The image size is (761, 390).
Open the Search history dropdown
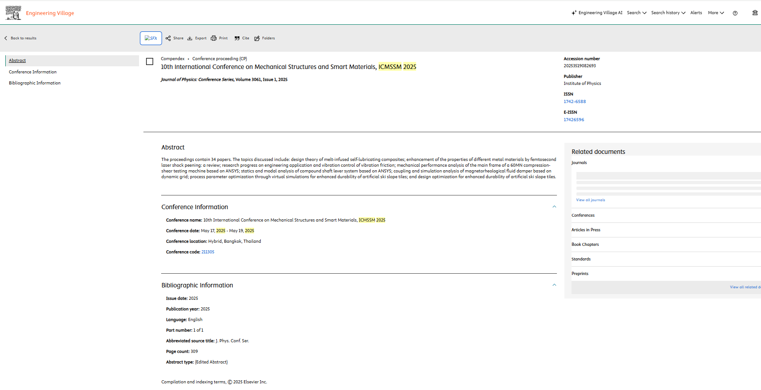tap(668, 13)
